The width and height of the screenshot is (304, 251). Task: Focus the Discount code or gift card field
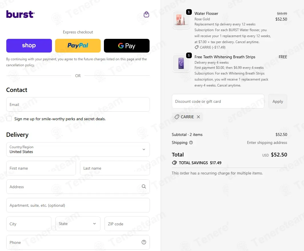tap(218, 101)
